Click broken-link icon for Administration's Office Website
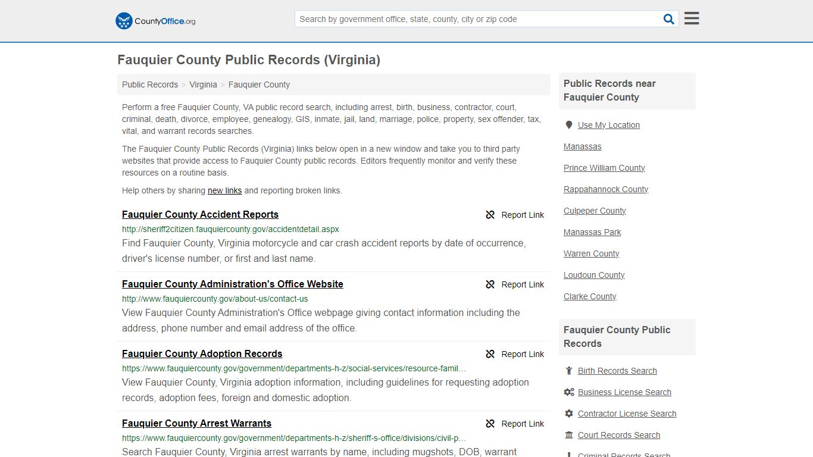The width and height of the screenshot is (813, 457). click(490, 284)
